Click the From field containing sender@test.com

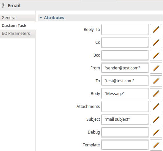125,68
